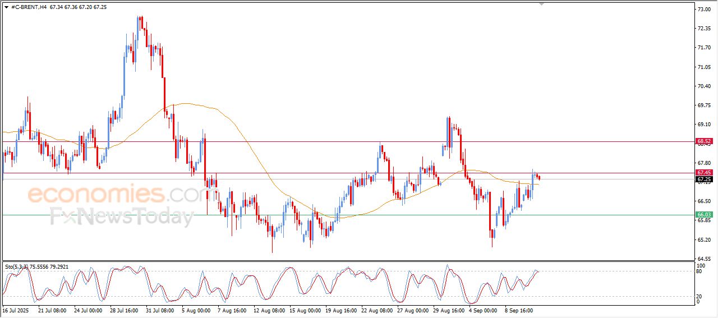Click the 15 Aug 00:00 time label
This screenshot has width=718, height=318.
[x=305, y=310]
